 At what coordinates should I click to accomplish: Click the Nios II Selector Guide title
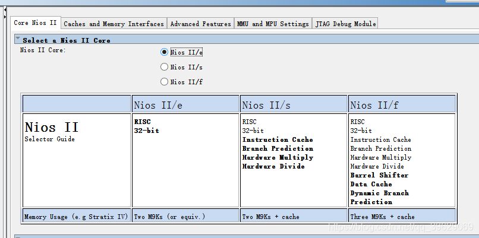click(52, 131)
